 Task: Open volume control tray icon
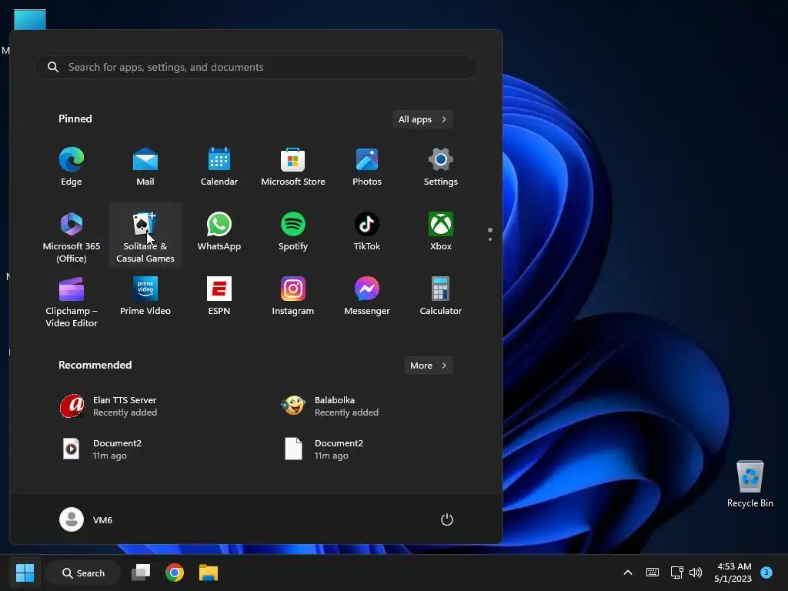click(696, 573)
